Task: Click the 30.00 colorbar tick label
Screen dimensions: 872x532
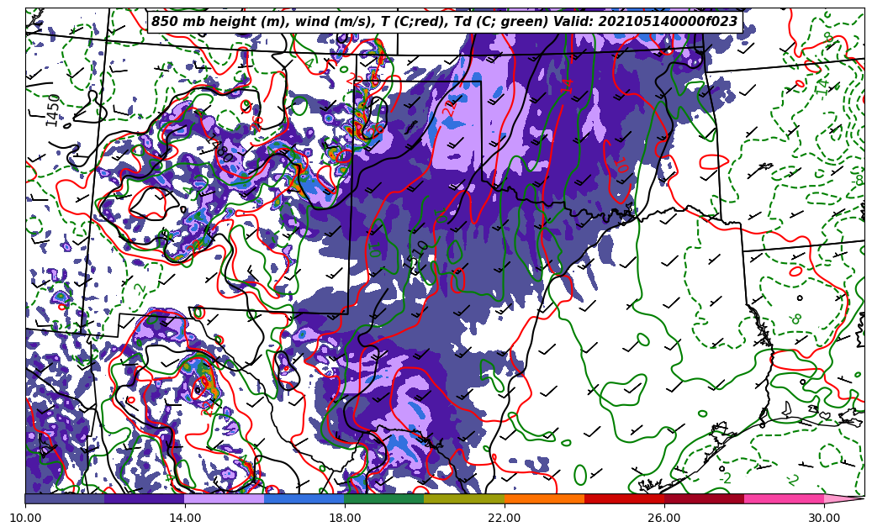Action: [824, 518]
